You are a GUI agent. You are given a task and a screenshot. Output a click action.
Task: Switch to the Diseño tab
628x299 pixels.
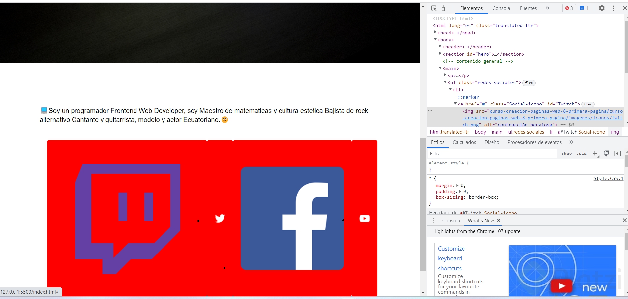coord(492,142)
